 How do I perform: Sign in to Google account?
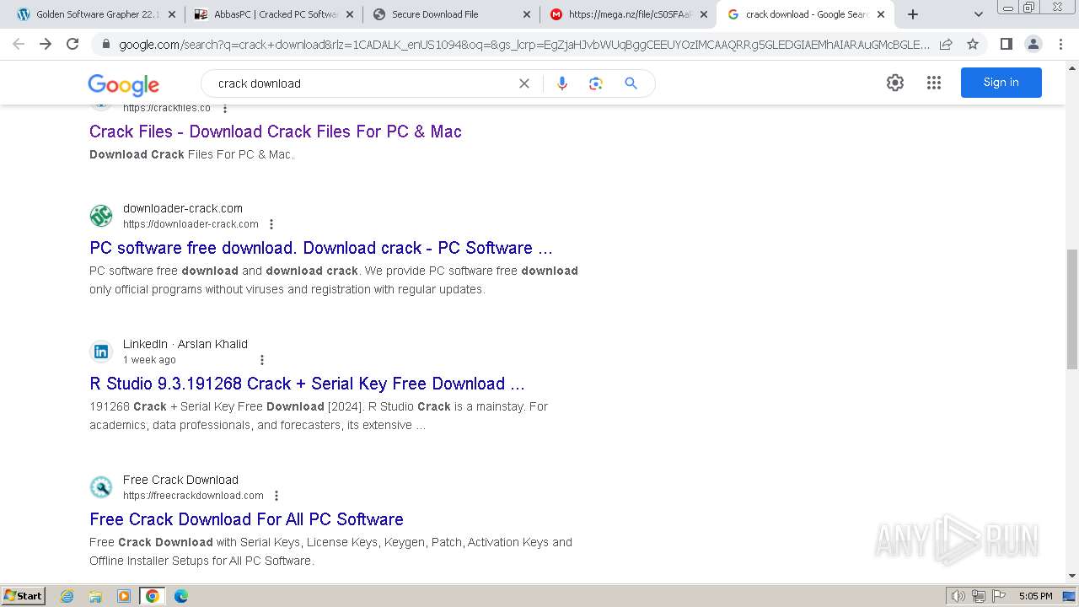coord(1001,83)
